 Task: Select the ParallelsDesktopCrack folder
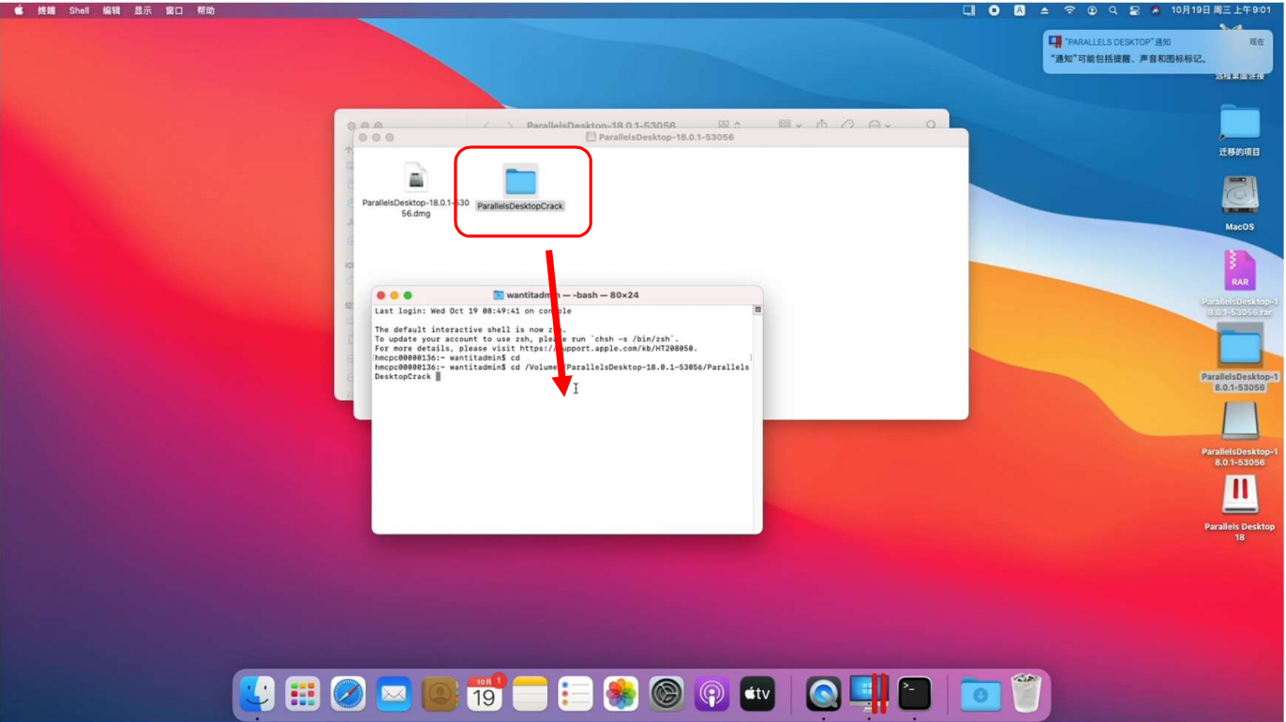(520, 188)
